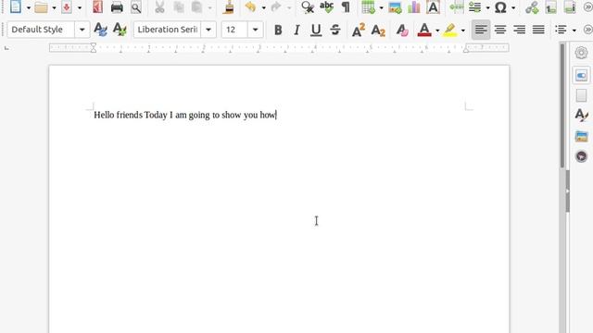The image size is (593, 333).
Task: Open the highlighting color dropdown arrow
Action: coord(463,31)
